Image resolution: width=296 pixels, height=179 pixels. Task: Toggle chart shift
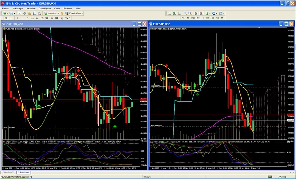tap(201, 13)
